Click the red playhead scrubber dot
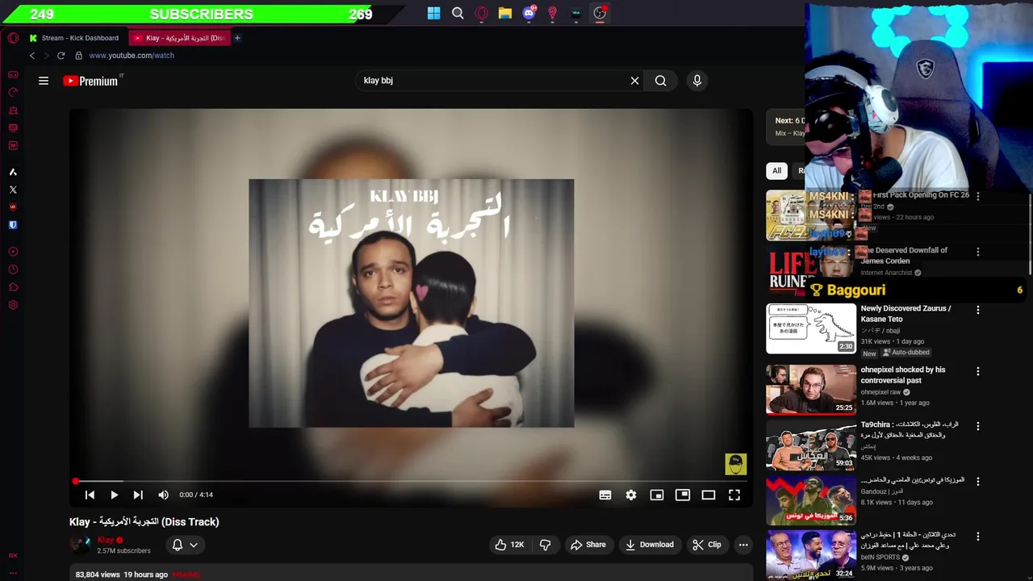 pos(76,482)
